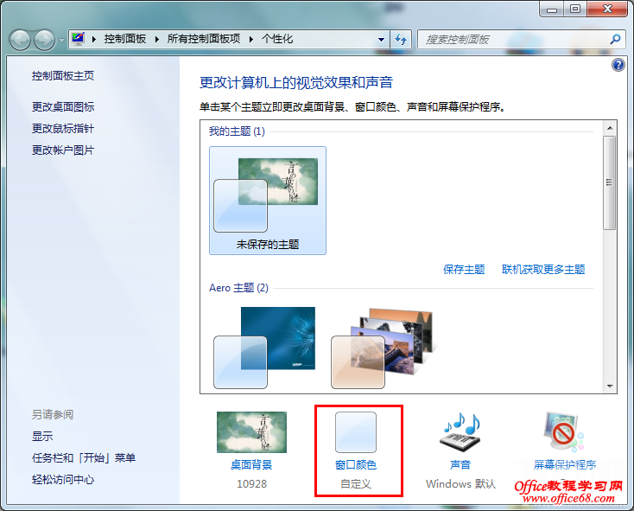Open 更改鼠标指针 link

point(63,129)
